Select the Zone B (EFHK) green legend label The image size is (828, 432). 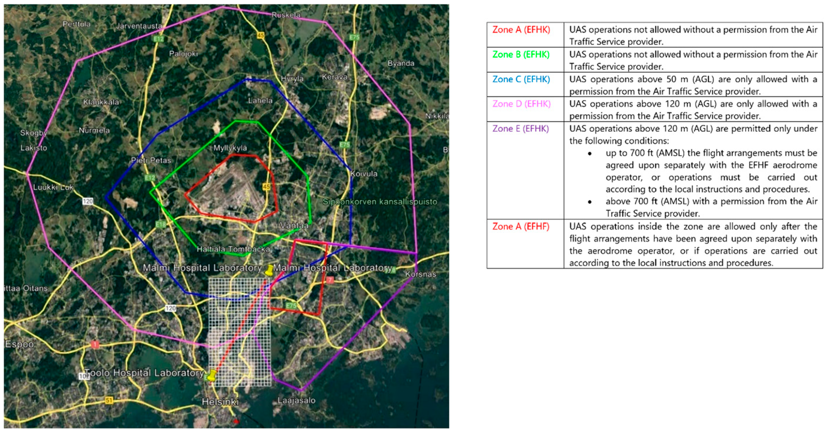coord(521,54)
